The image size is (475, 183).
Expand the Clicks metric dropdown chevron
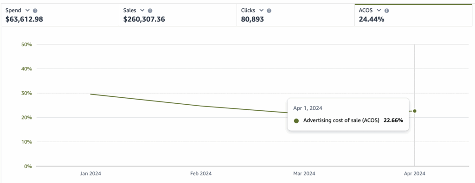[x=262, y=11]
